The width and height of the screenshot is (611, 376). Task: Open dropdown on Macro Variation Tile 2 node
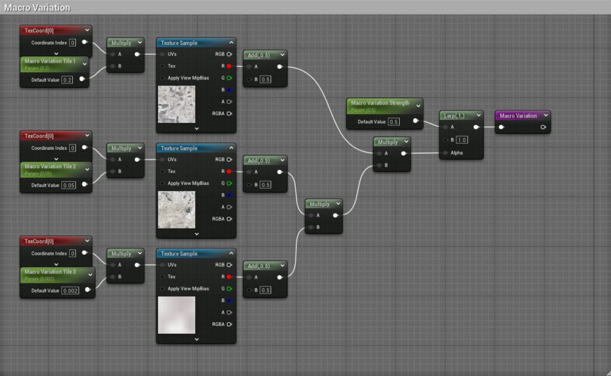(x=87, y=169)
